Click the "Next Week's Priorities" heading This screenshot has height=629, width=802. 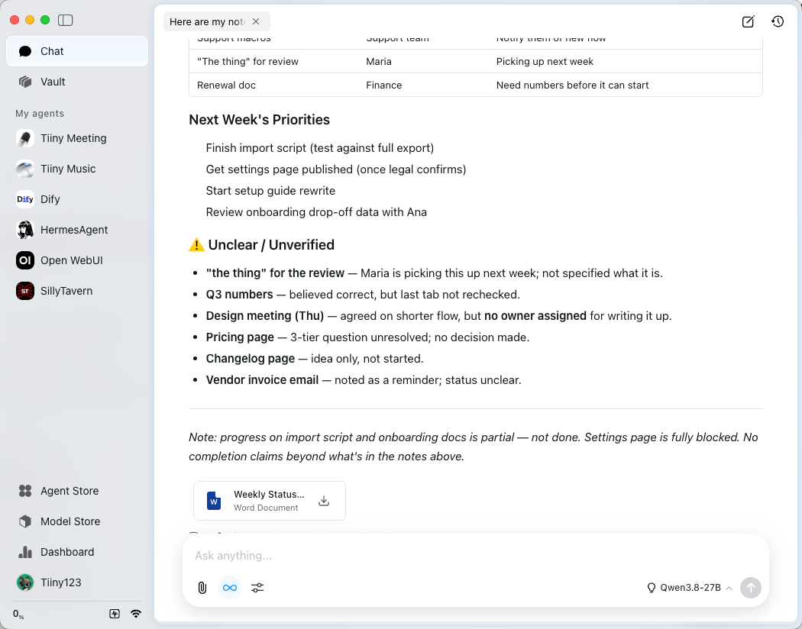(x=260, y=120)
